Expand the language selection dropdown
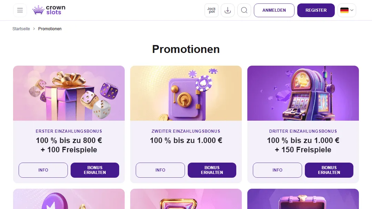The height and width of the screenshot is (209, 372). pyautogui.click(x=347, y=10)
